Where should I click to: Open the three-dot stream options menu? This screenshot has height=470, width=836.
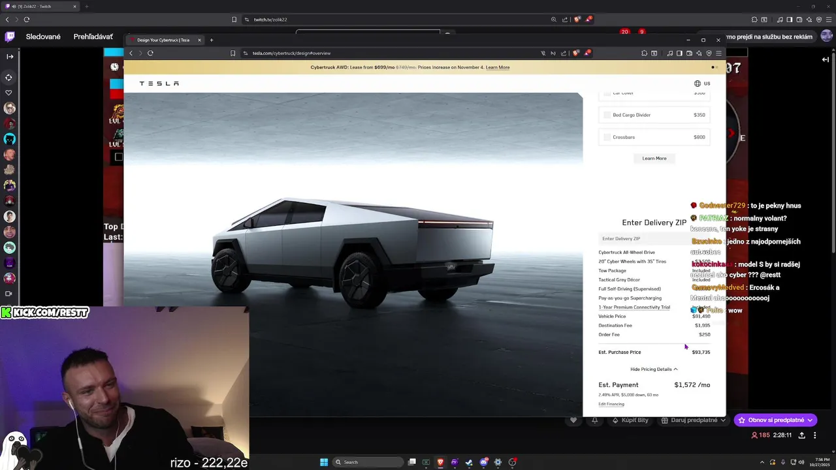tap(814, 435)
